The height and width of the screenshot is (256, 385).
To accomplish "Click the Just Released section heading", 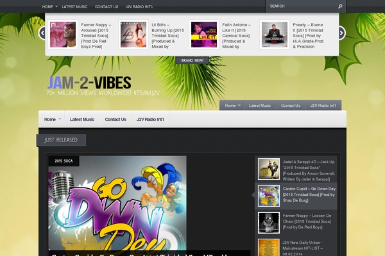I will tap(61, 140).
